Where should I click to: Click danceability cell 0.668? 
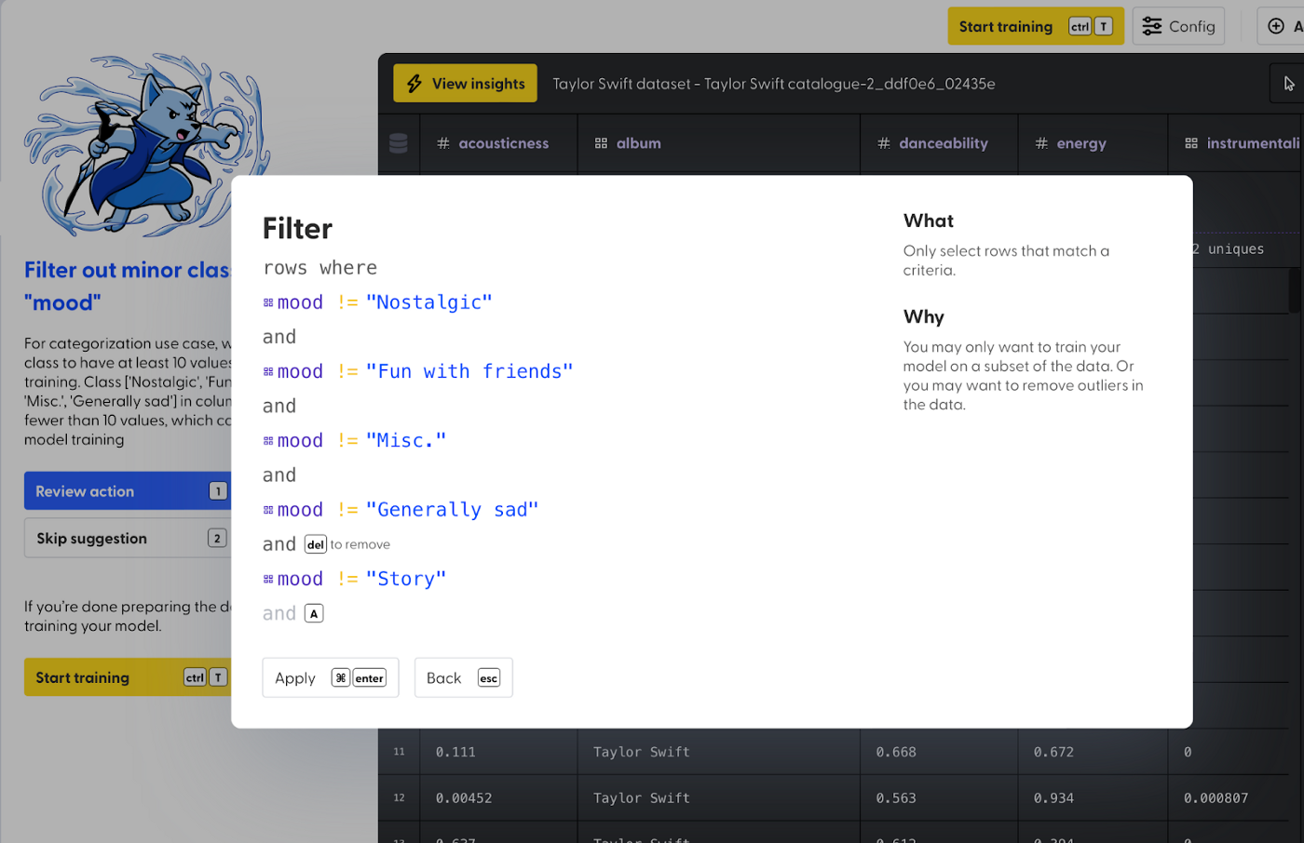pos(896,752)
